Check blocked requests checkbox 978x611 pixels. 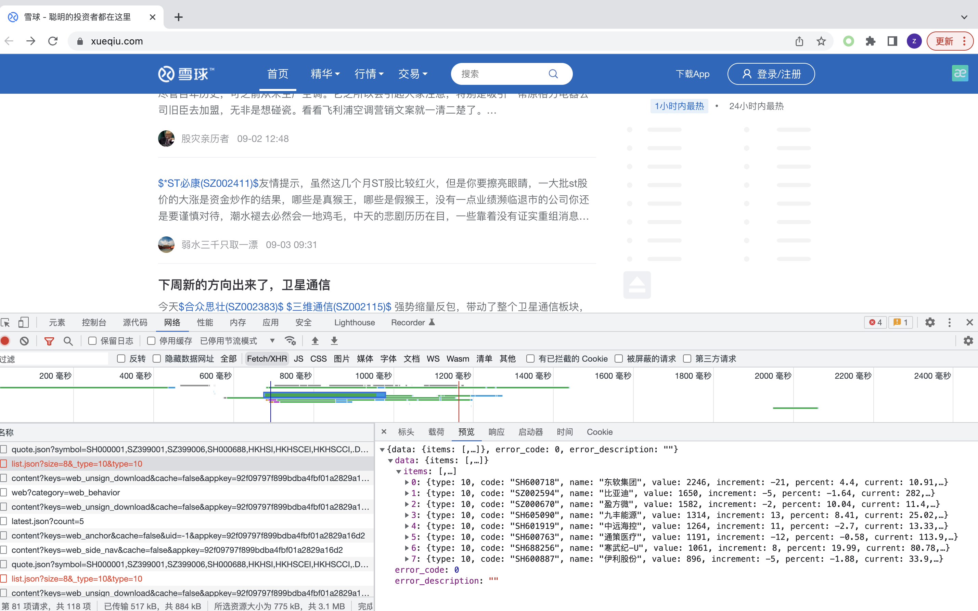[619, 359]
